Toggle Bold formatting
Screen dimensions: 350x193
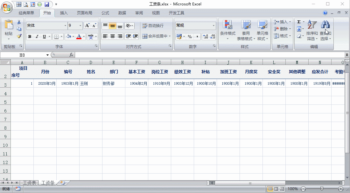coord(30,37)
